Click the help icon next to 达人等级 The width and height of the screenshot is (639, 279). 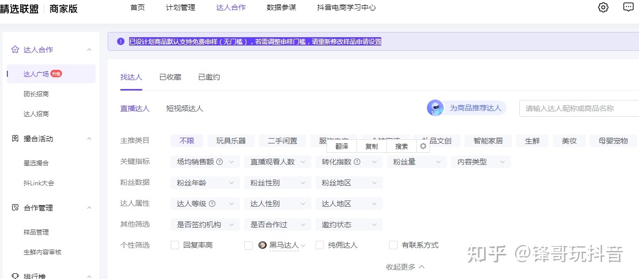tap(212, 204)
